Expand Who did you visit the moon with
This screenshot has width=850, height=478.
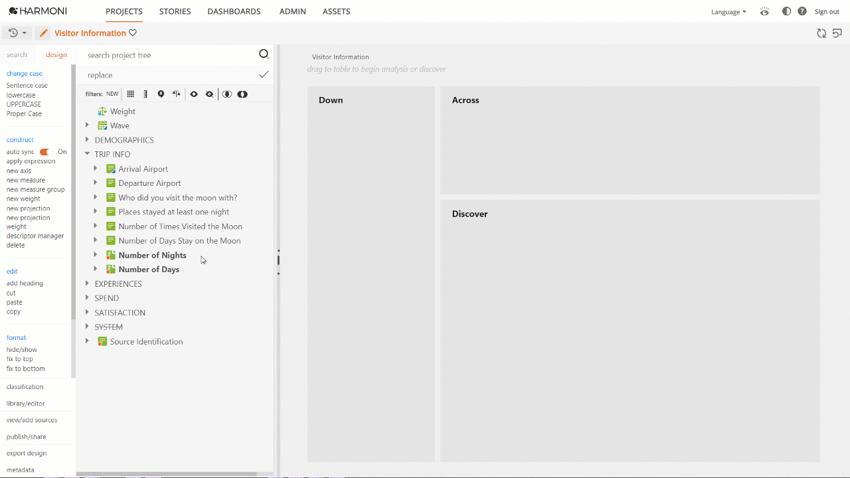[96, 197]
